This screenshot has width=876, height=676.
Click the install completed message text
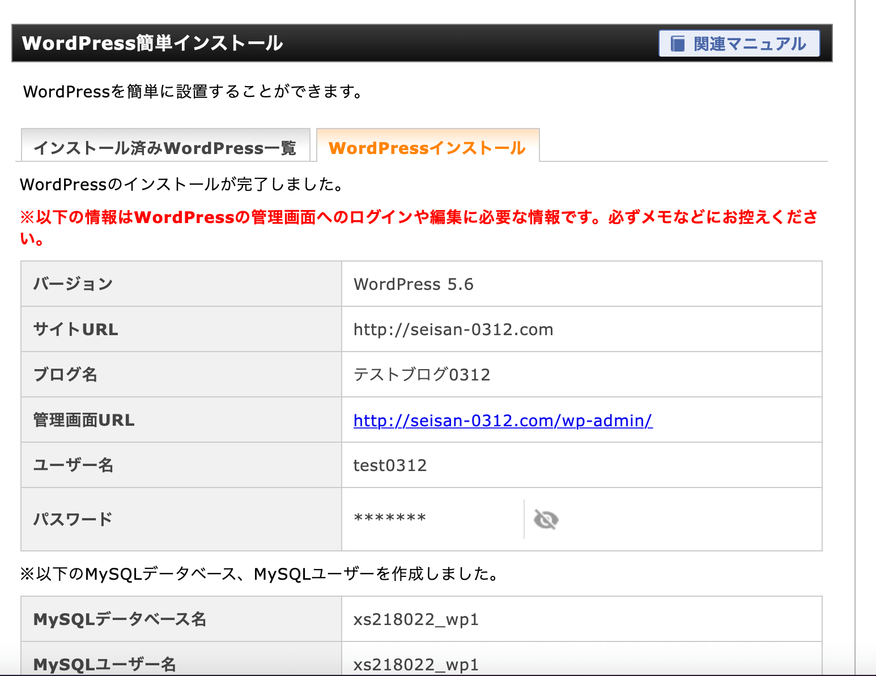click(x=181, y=185)
